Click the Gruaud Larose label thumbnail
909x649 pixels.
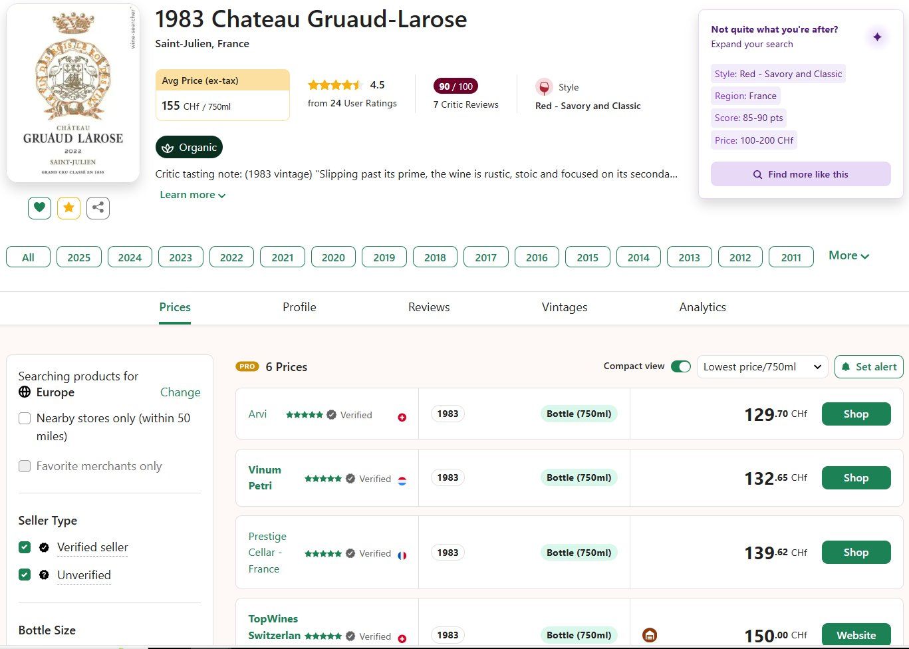click(x=73, y=93)
